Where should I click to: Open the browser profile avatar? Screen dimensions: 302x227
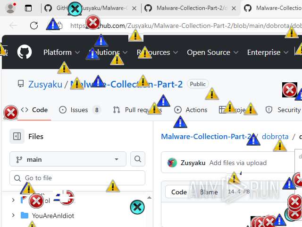click(10, 8)
